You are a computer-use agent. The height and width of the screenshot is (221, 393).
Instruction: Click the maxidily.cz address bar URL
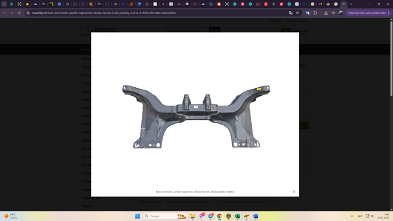pyautogui.click(x=104, y=13)
